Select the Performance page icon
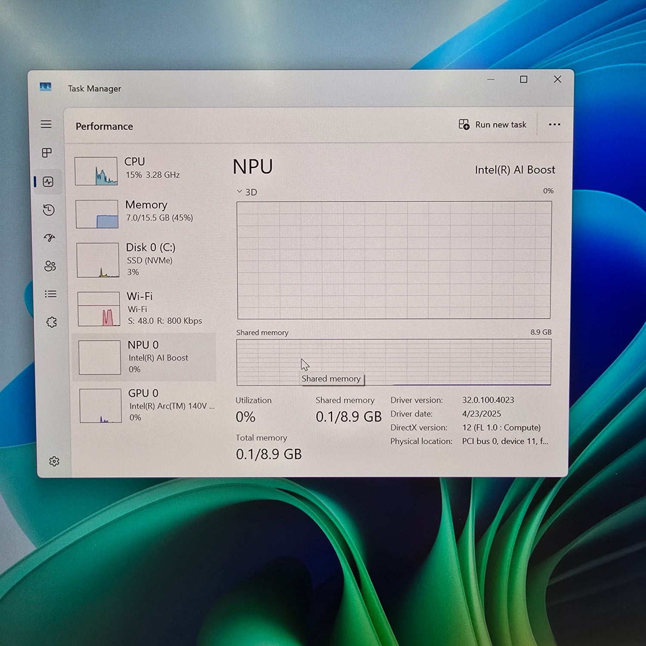Screen dimensions: 646x646 (48, 182)
